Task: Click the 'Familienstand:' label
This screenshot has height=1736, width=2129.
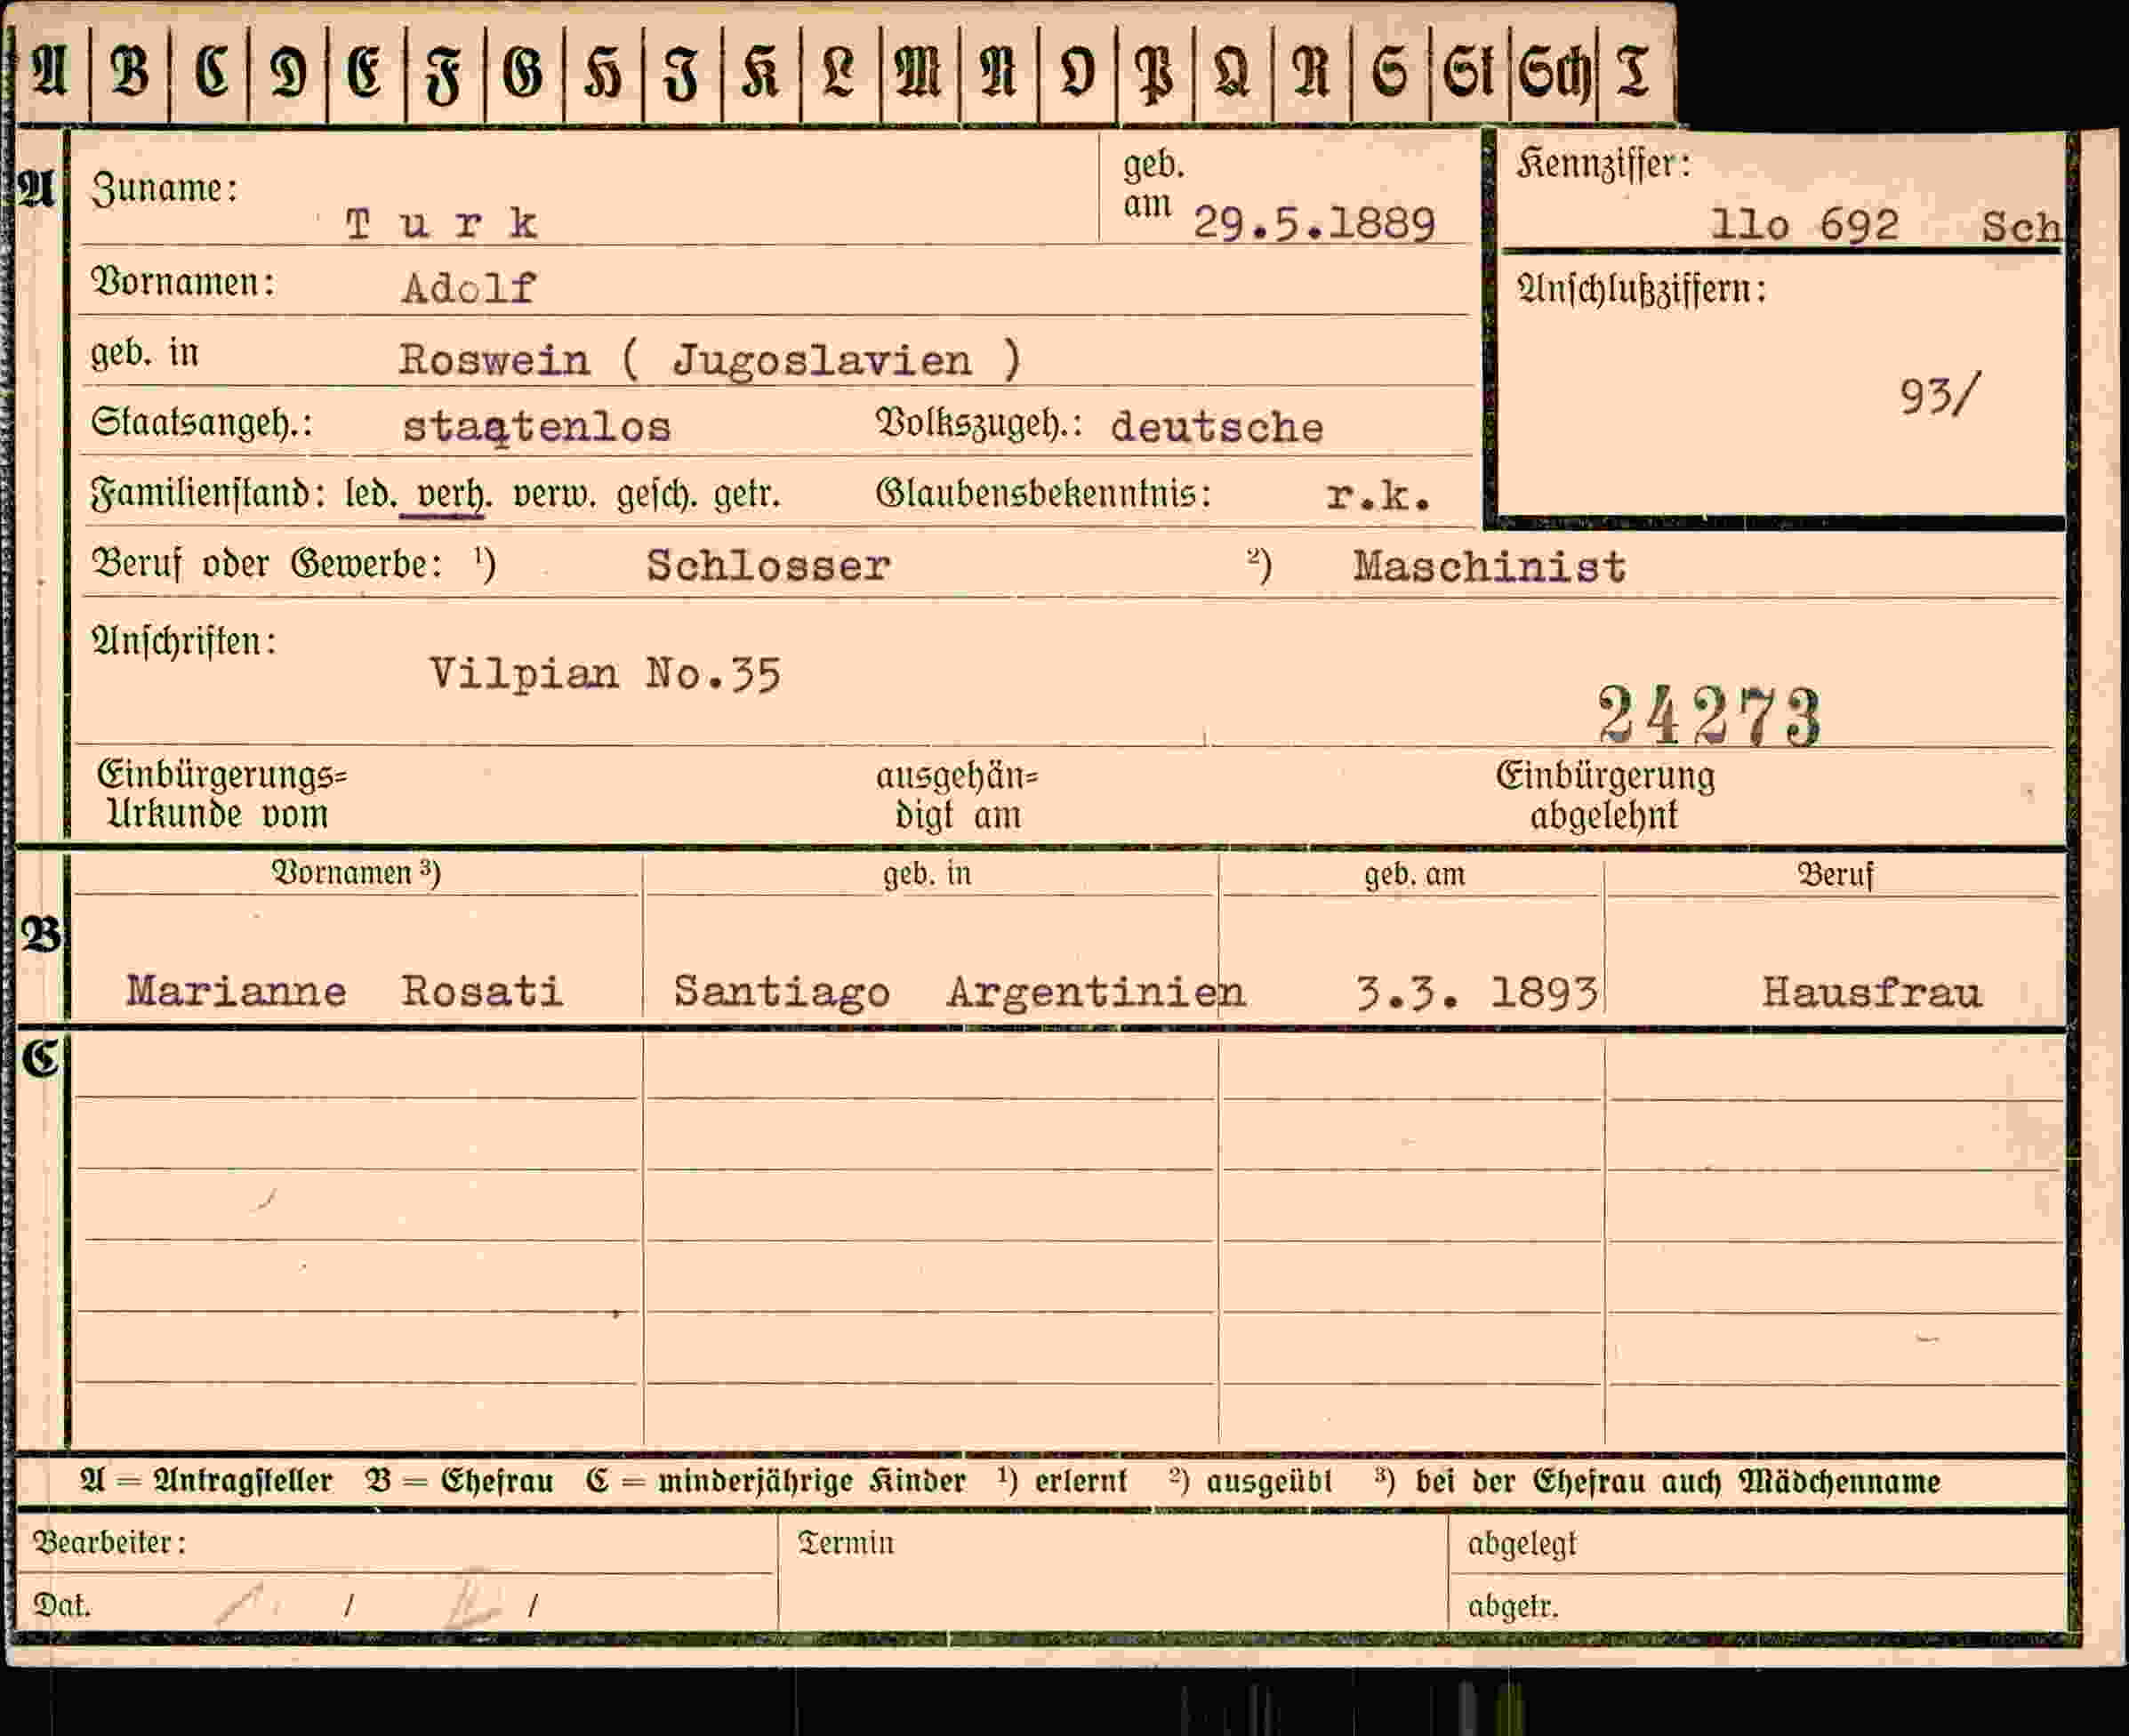Action: [208, 494]
